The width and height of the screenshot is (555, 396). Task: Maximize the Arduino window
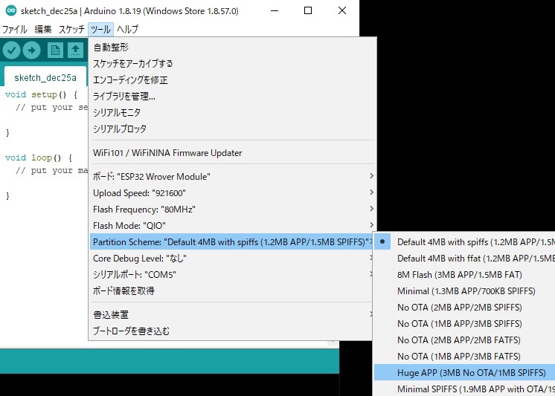308,10
